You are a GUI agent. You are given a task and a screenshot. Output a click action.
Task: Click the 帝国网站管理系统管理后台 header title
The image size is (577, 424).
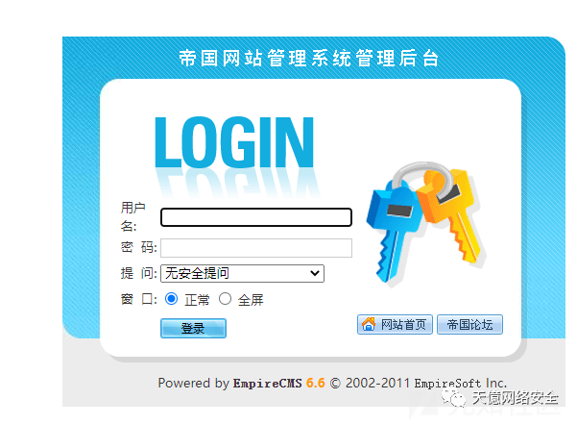pos(309,59)
